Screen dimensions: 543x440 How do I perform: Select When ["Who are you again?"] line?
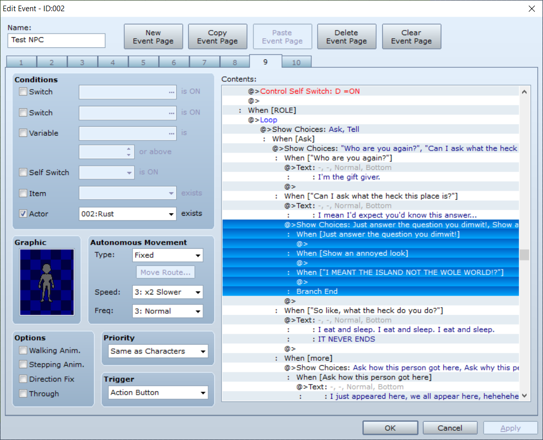pyautogui.click(x=370, y=158)
